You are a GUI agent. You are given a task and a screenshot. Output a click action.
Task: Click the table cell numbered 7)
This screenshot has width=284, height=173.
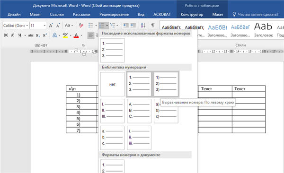[81, 130]
